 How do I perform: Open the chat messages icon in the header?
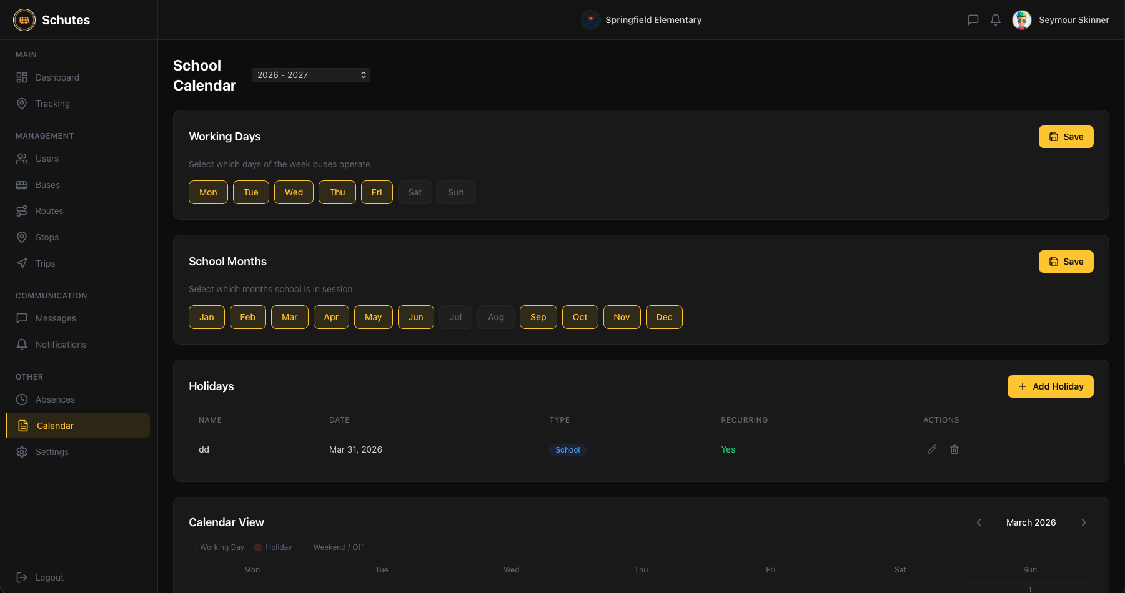click(x=973, y=20)
